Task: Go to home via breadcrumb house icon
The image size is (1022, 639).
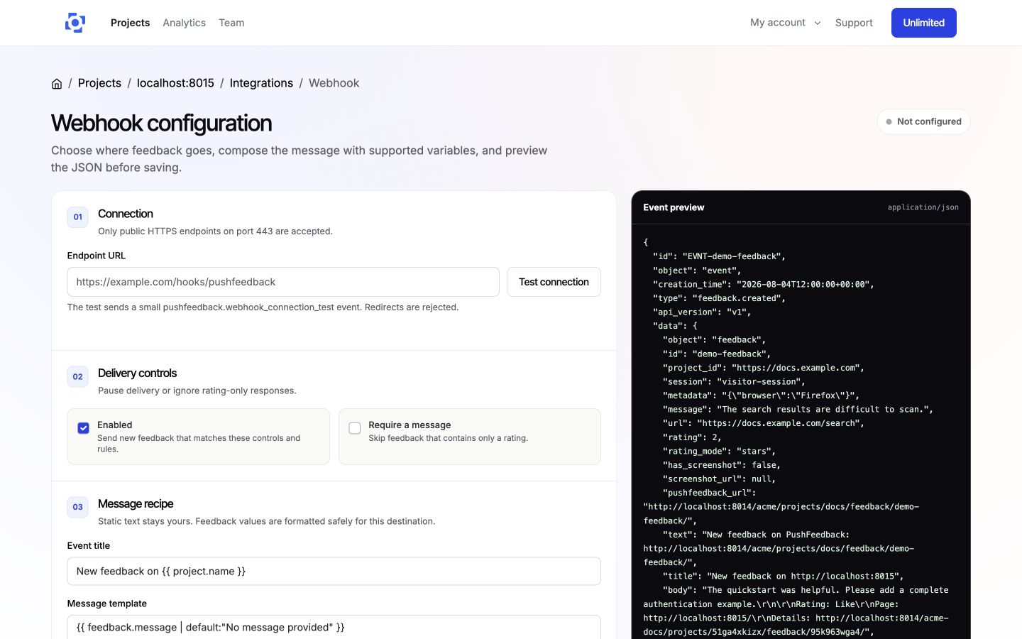Action: click(57, 84)
